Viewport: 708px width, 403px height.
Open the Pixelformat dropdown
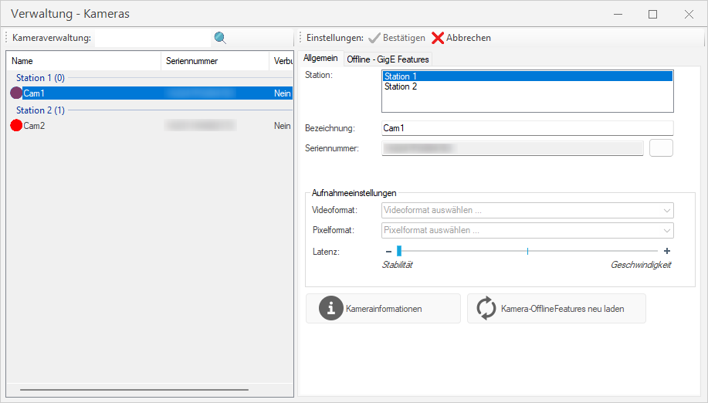(x=527, y=230)
